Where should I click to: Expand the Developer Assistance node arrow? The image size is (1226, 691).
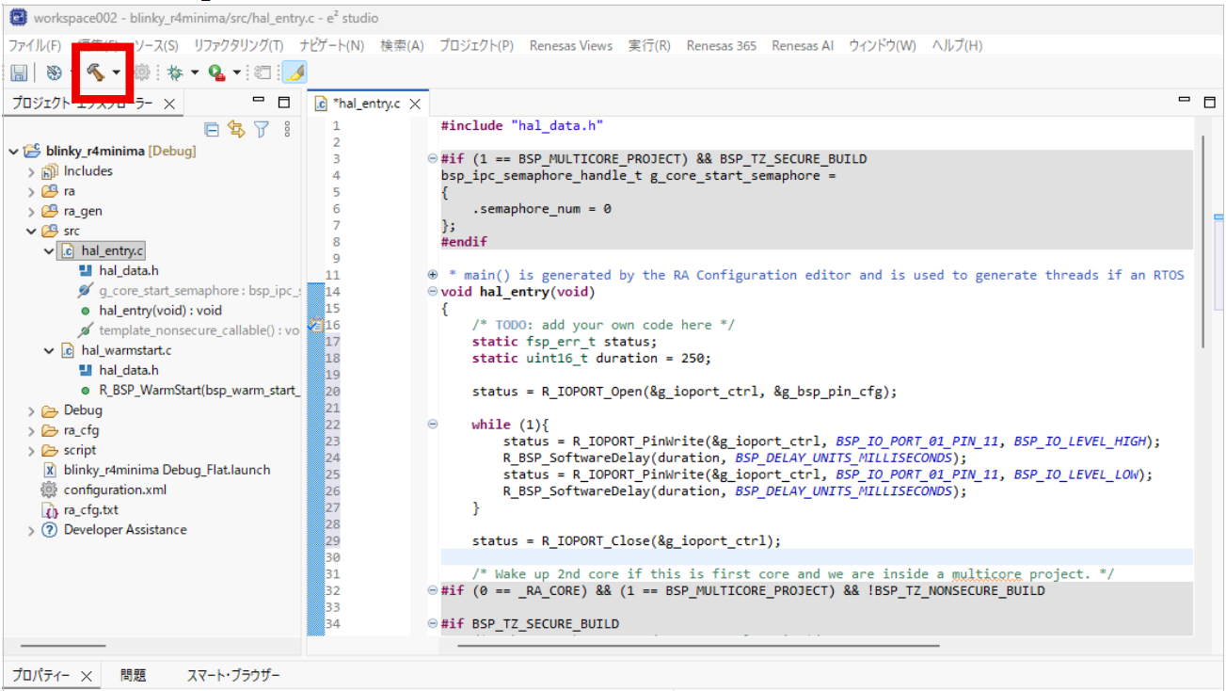(x=31, y=530)
